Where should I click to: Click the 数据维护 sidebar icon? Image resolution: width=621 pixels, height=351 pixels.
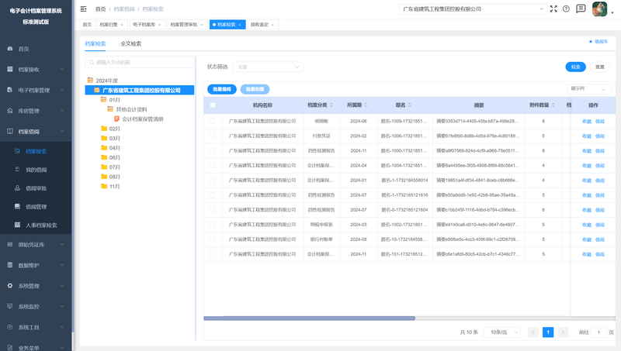[10, 265]
